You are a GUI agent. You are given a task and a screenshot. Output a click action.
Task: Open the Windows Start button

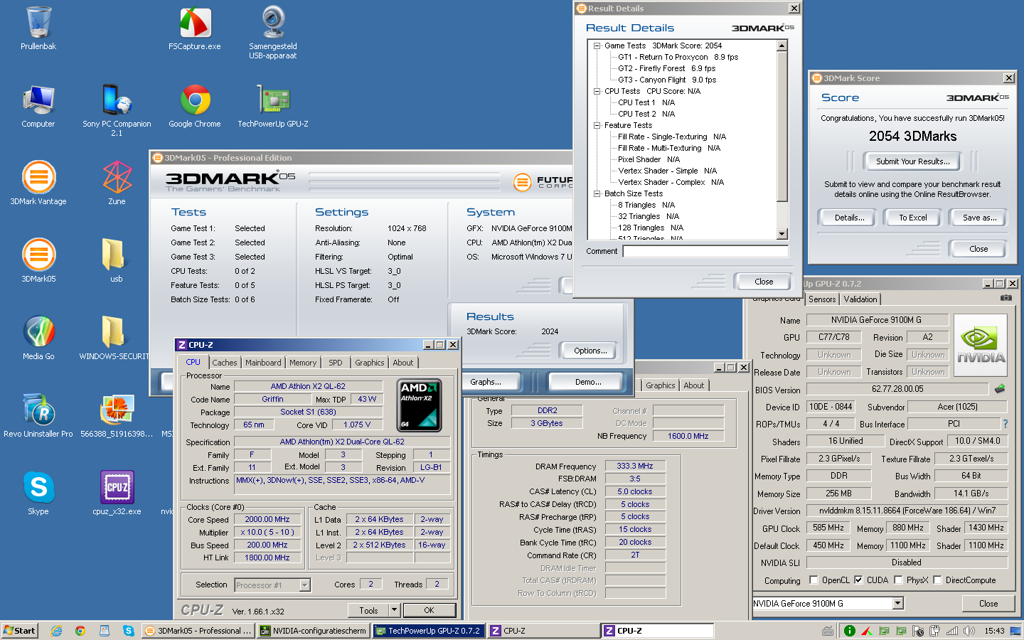pyautogui.click(x=19, y=631)
